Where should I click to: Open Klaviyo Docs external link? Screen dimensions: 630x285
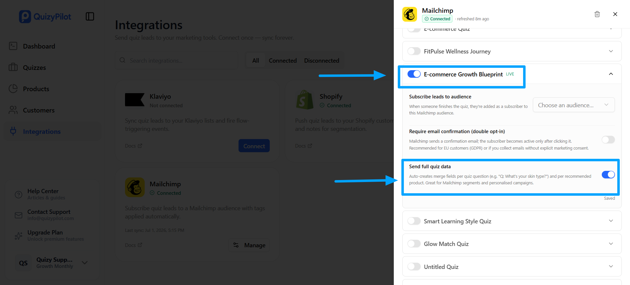click(134, 146)
